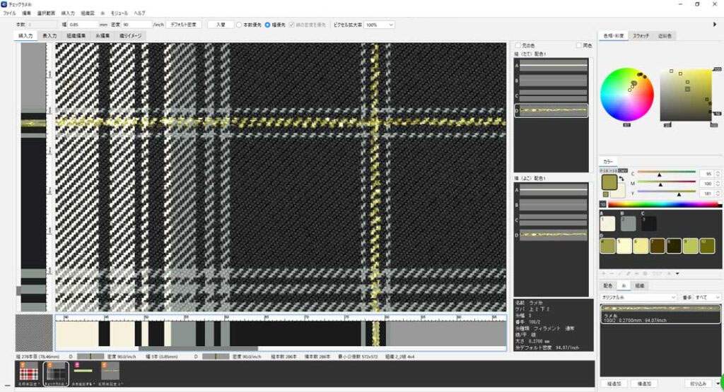Click the デフォルト密度 button
Screen dimensions: 724x392
[184, 25]
